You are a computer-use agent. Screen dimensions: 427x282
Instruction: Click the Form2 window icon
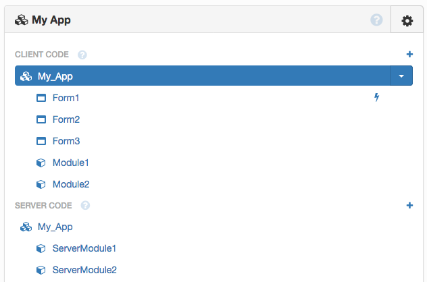click(41, 119)
